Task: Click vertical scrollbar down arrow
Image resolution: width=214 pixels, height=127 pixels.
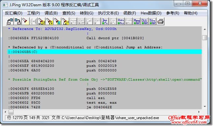Action: (x=205, y=107)
